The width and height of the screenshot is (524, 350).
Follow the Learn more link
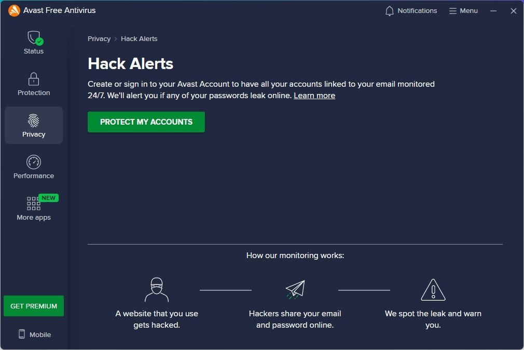314,96
